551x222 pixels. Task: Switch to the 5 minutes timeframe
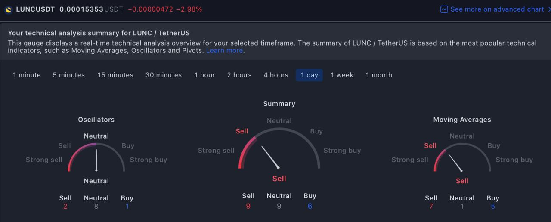point(69,75)
